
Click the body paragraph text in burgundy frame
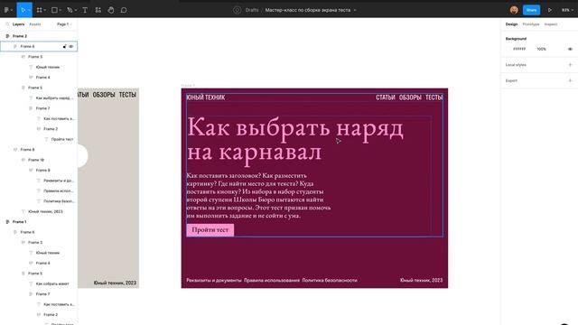coord(258,196)
